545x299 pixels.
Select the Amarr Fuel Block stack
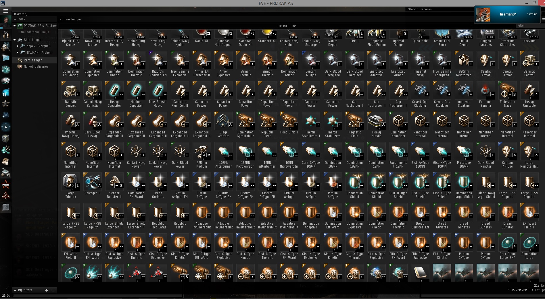click(x=442, y=38)
